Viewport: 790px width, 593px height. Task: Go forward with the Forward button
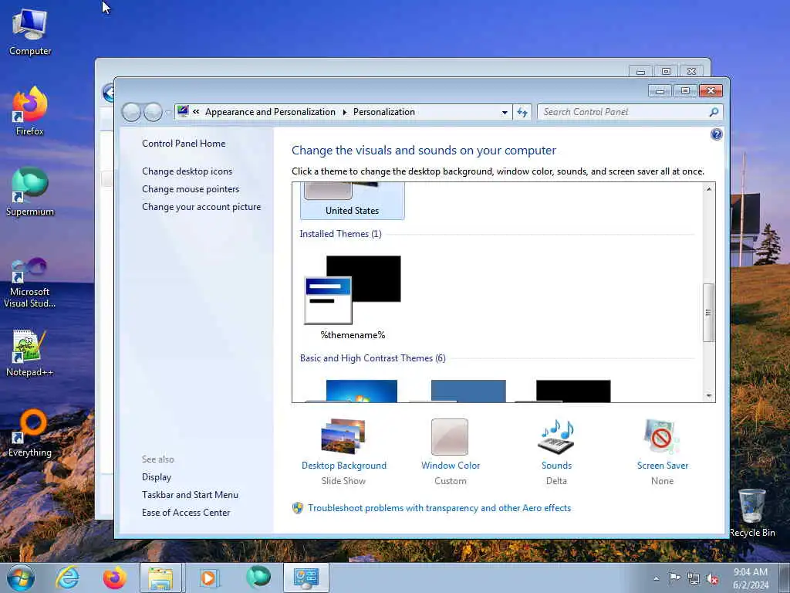tap(153, 112)
